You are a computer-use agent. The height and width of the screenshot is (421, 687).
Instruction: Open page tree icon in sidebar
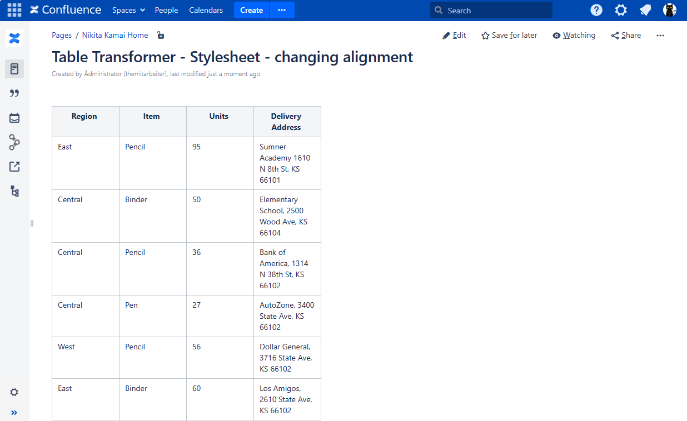tap(14, 191)
